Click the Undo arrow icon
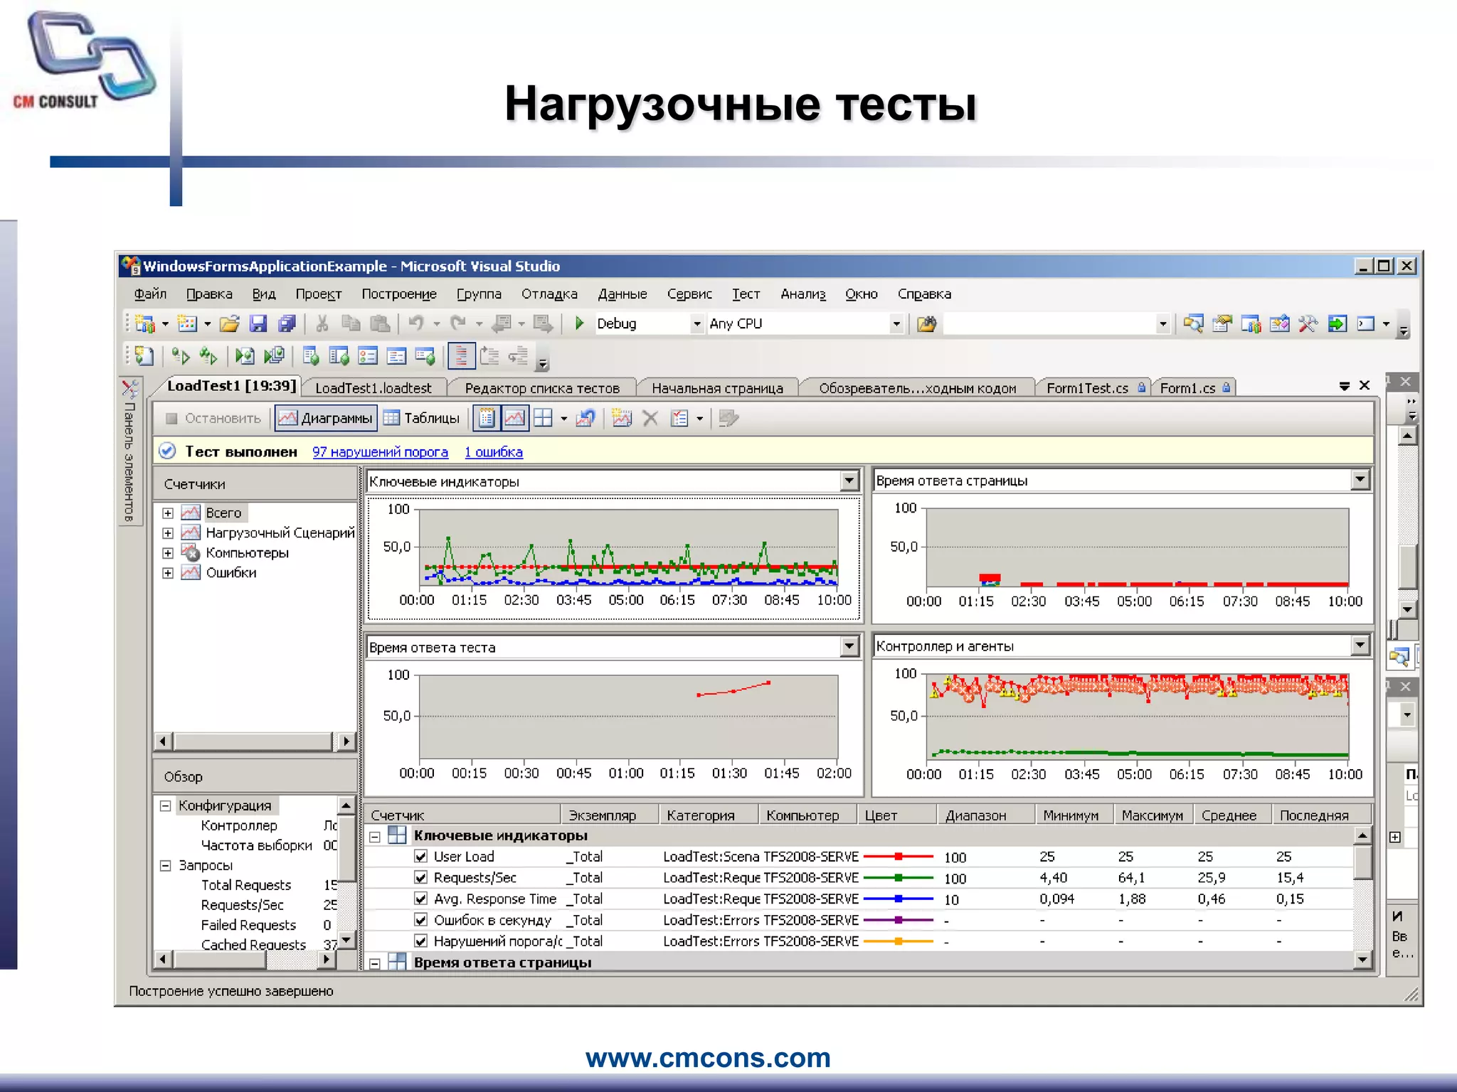 (415, 324)
